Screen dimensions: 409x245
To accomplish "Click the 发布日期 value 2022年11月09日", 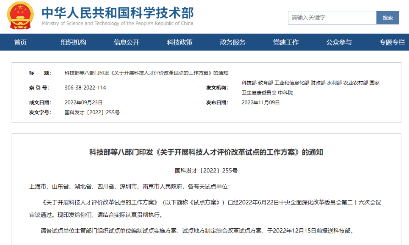I will [x=261, y=102].
